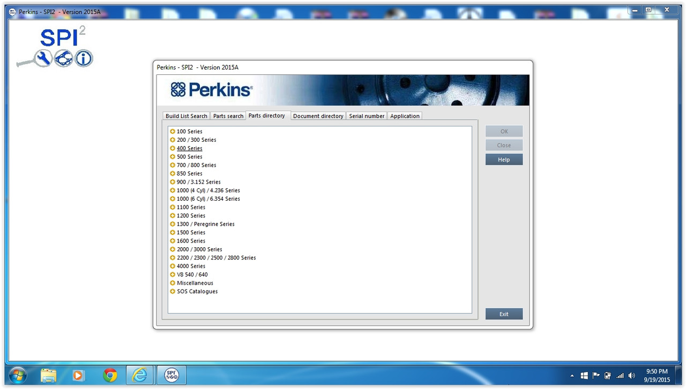Expand the 1100 Series node

point(173,207)
